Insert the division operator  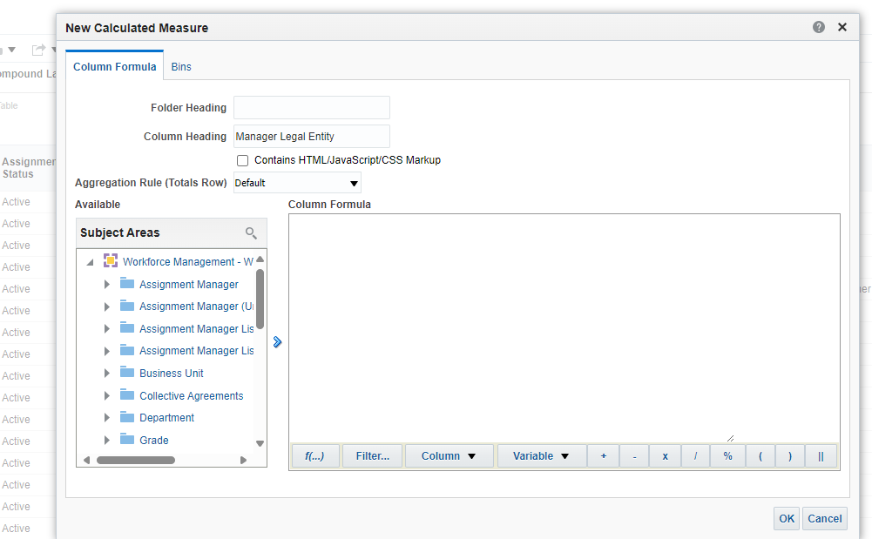[x=696, y=455]
